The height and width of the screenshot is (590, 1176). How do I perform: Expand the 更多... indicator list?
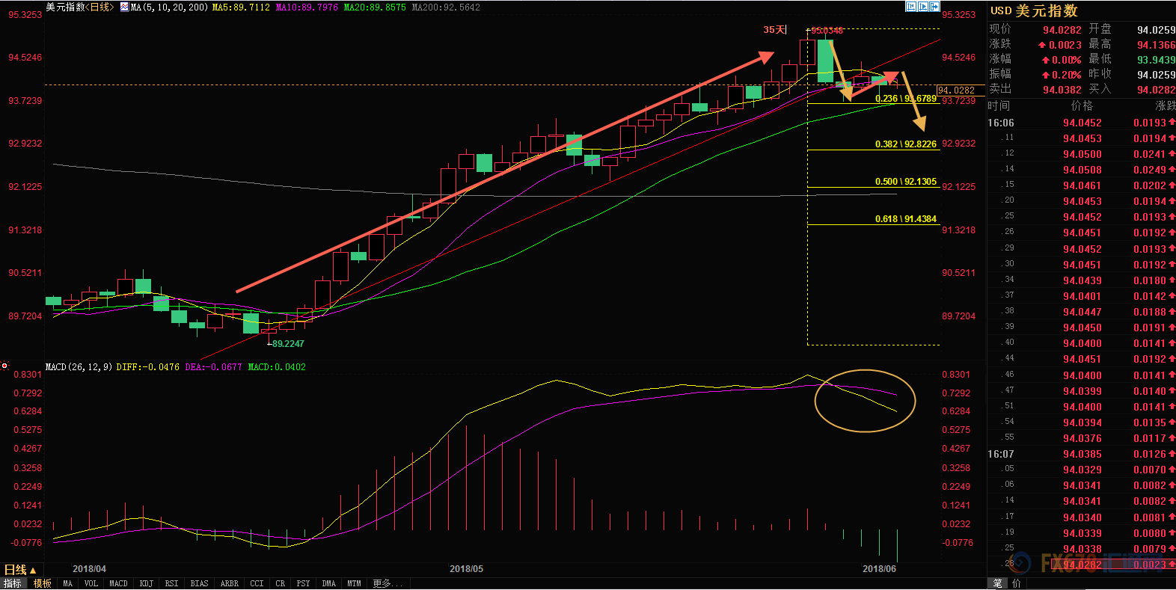tap(387, 583)
